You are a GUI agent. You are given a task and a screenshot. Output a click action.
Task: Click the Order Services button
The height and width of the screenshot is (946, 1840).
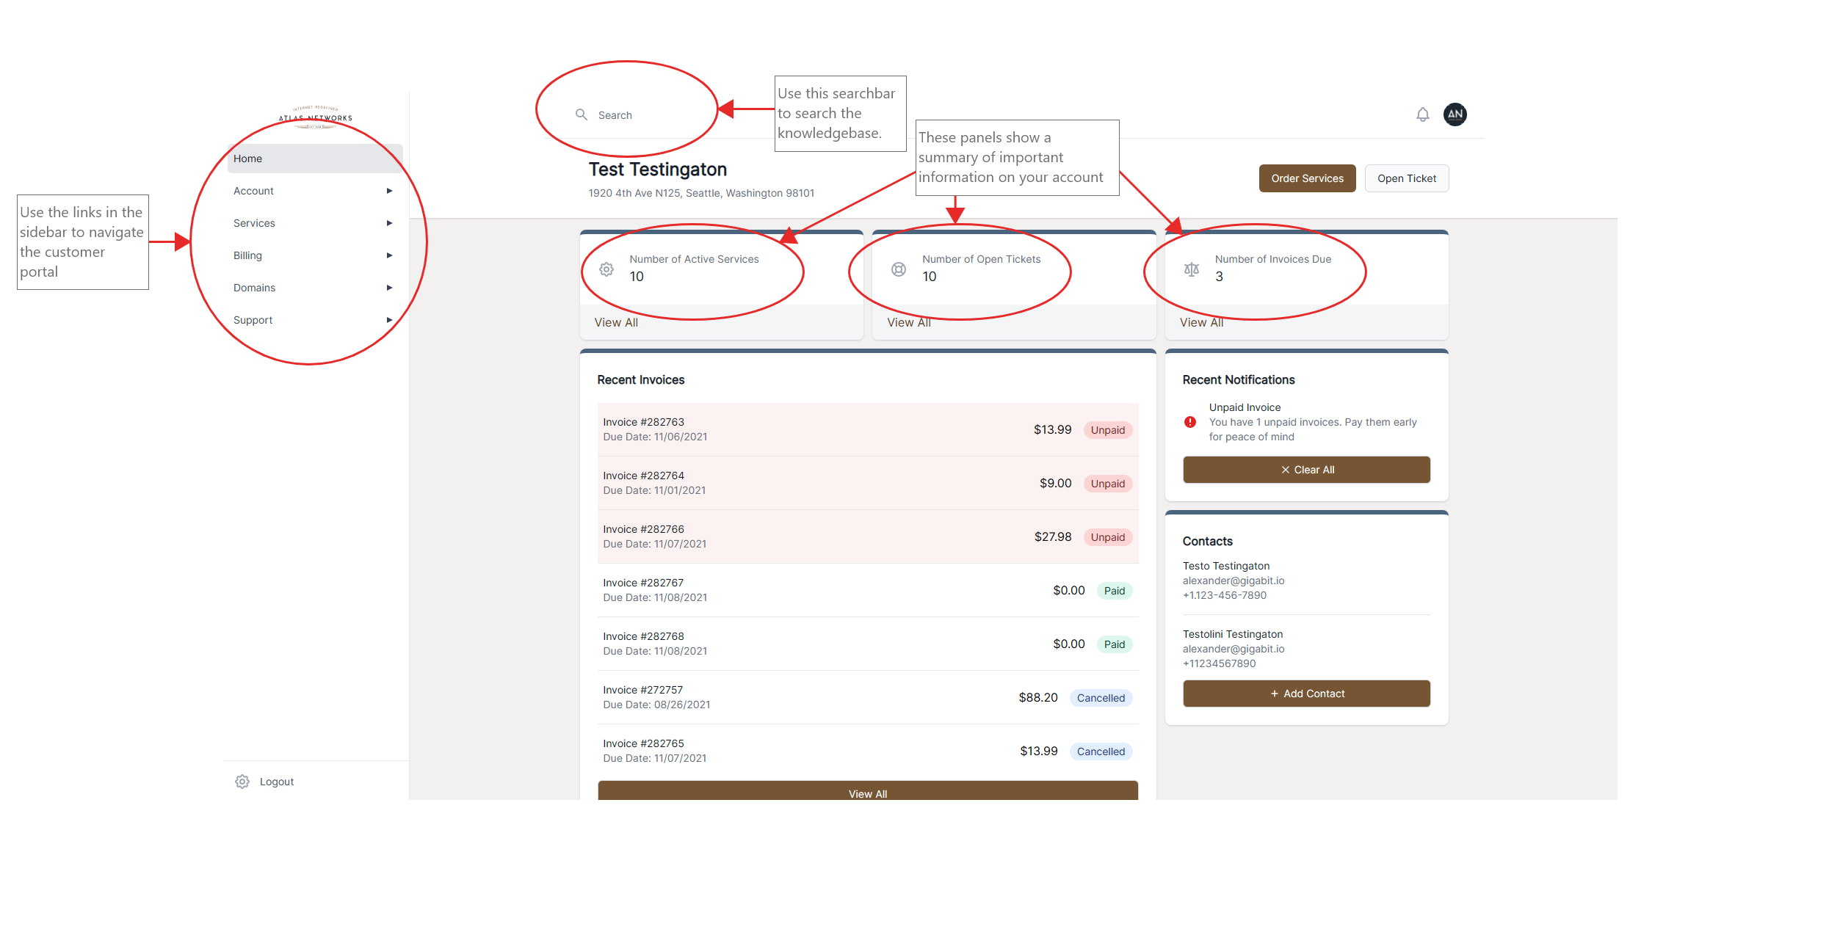pyautogui.click(x=1305, y=178)
